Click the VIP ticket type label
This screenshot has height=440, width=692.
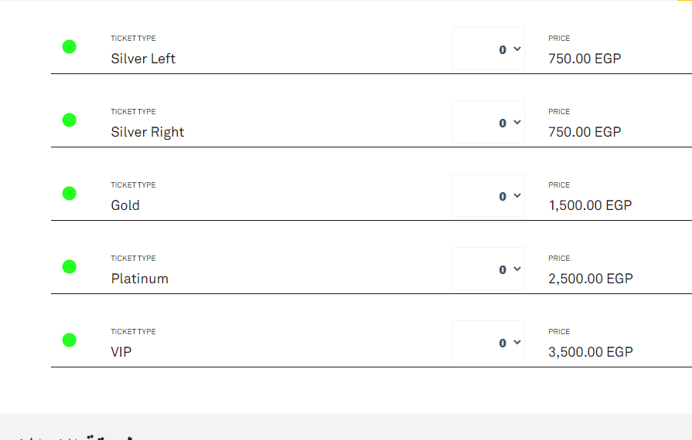pyautogui.click(x=121, y=352)
